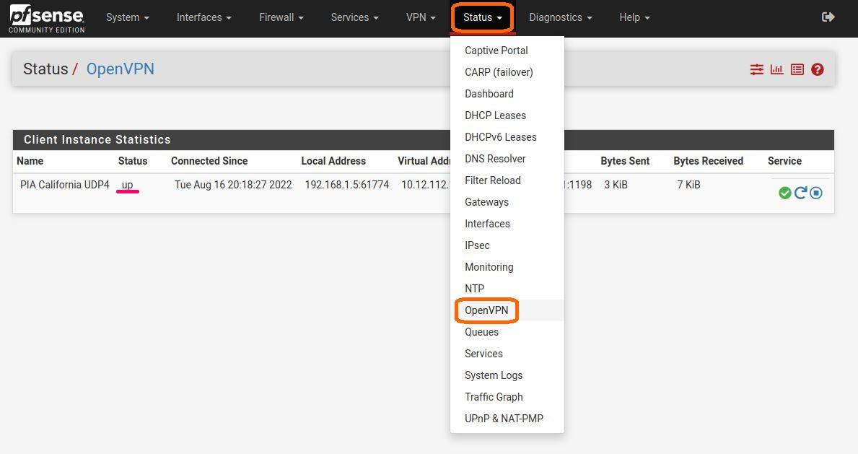Image resolution: width=858 pixels, height=454 pixels.
Task: Stop the OpenVPN service with the stop icon
Action: pos(816,193)
